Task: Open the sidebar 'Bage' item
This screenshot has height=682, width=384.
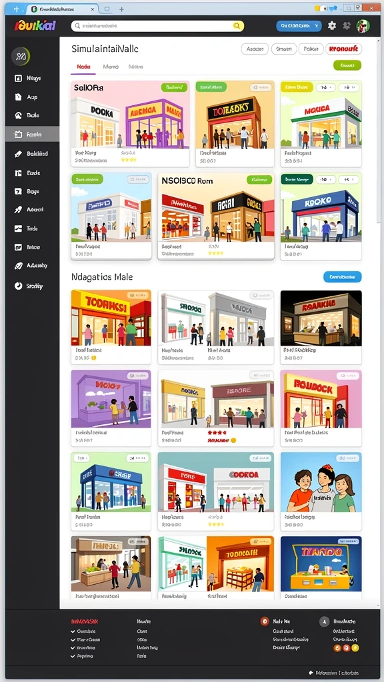Action: (x=32, y=191)
